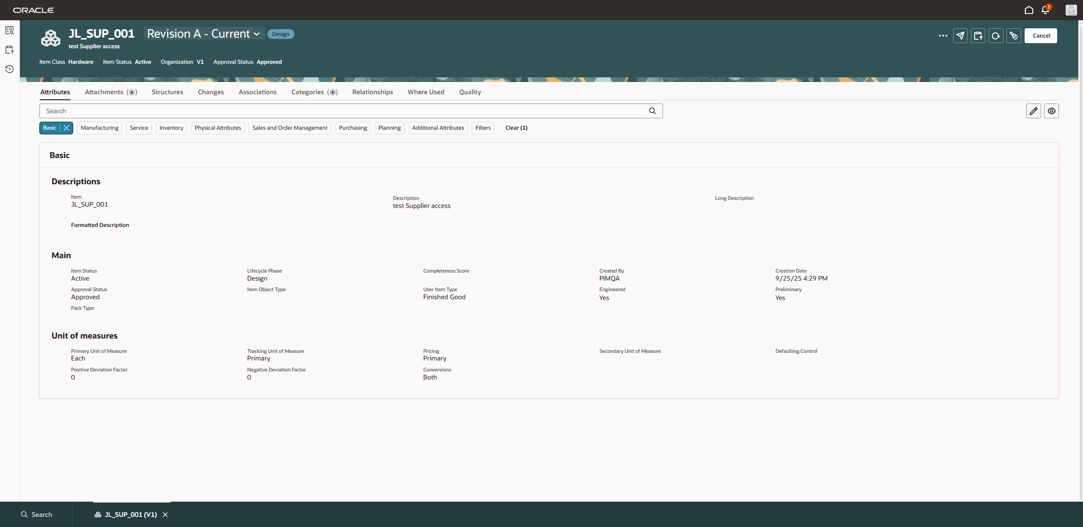Open the notifications bell
1083x527 pixels.
tap(1045, 10)
